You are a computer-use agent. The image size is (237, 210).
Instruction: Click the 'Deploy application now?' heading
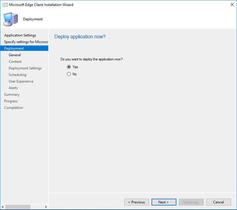coord(80,36)
